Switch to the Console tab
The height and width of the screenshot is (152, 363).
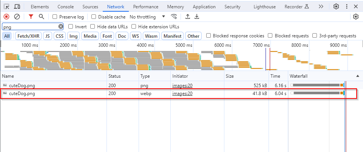(66, 7)
